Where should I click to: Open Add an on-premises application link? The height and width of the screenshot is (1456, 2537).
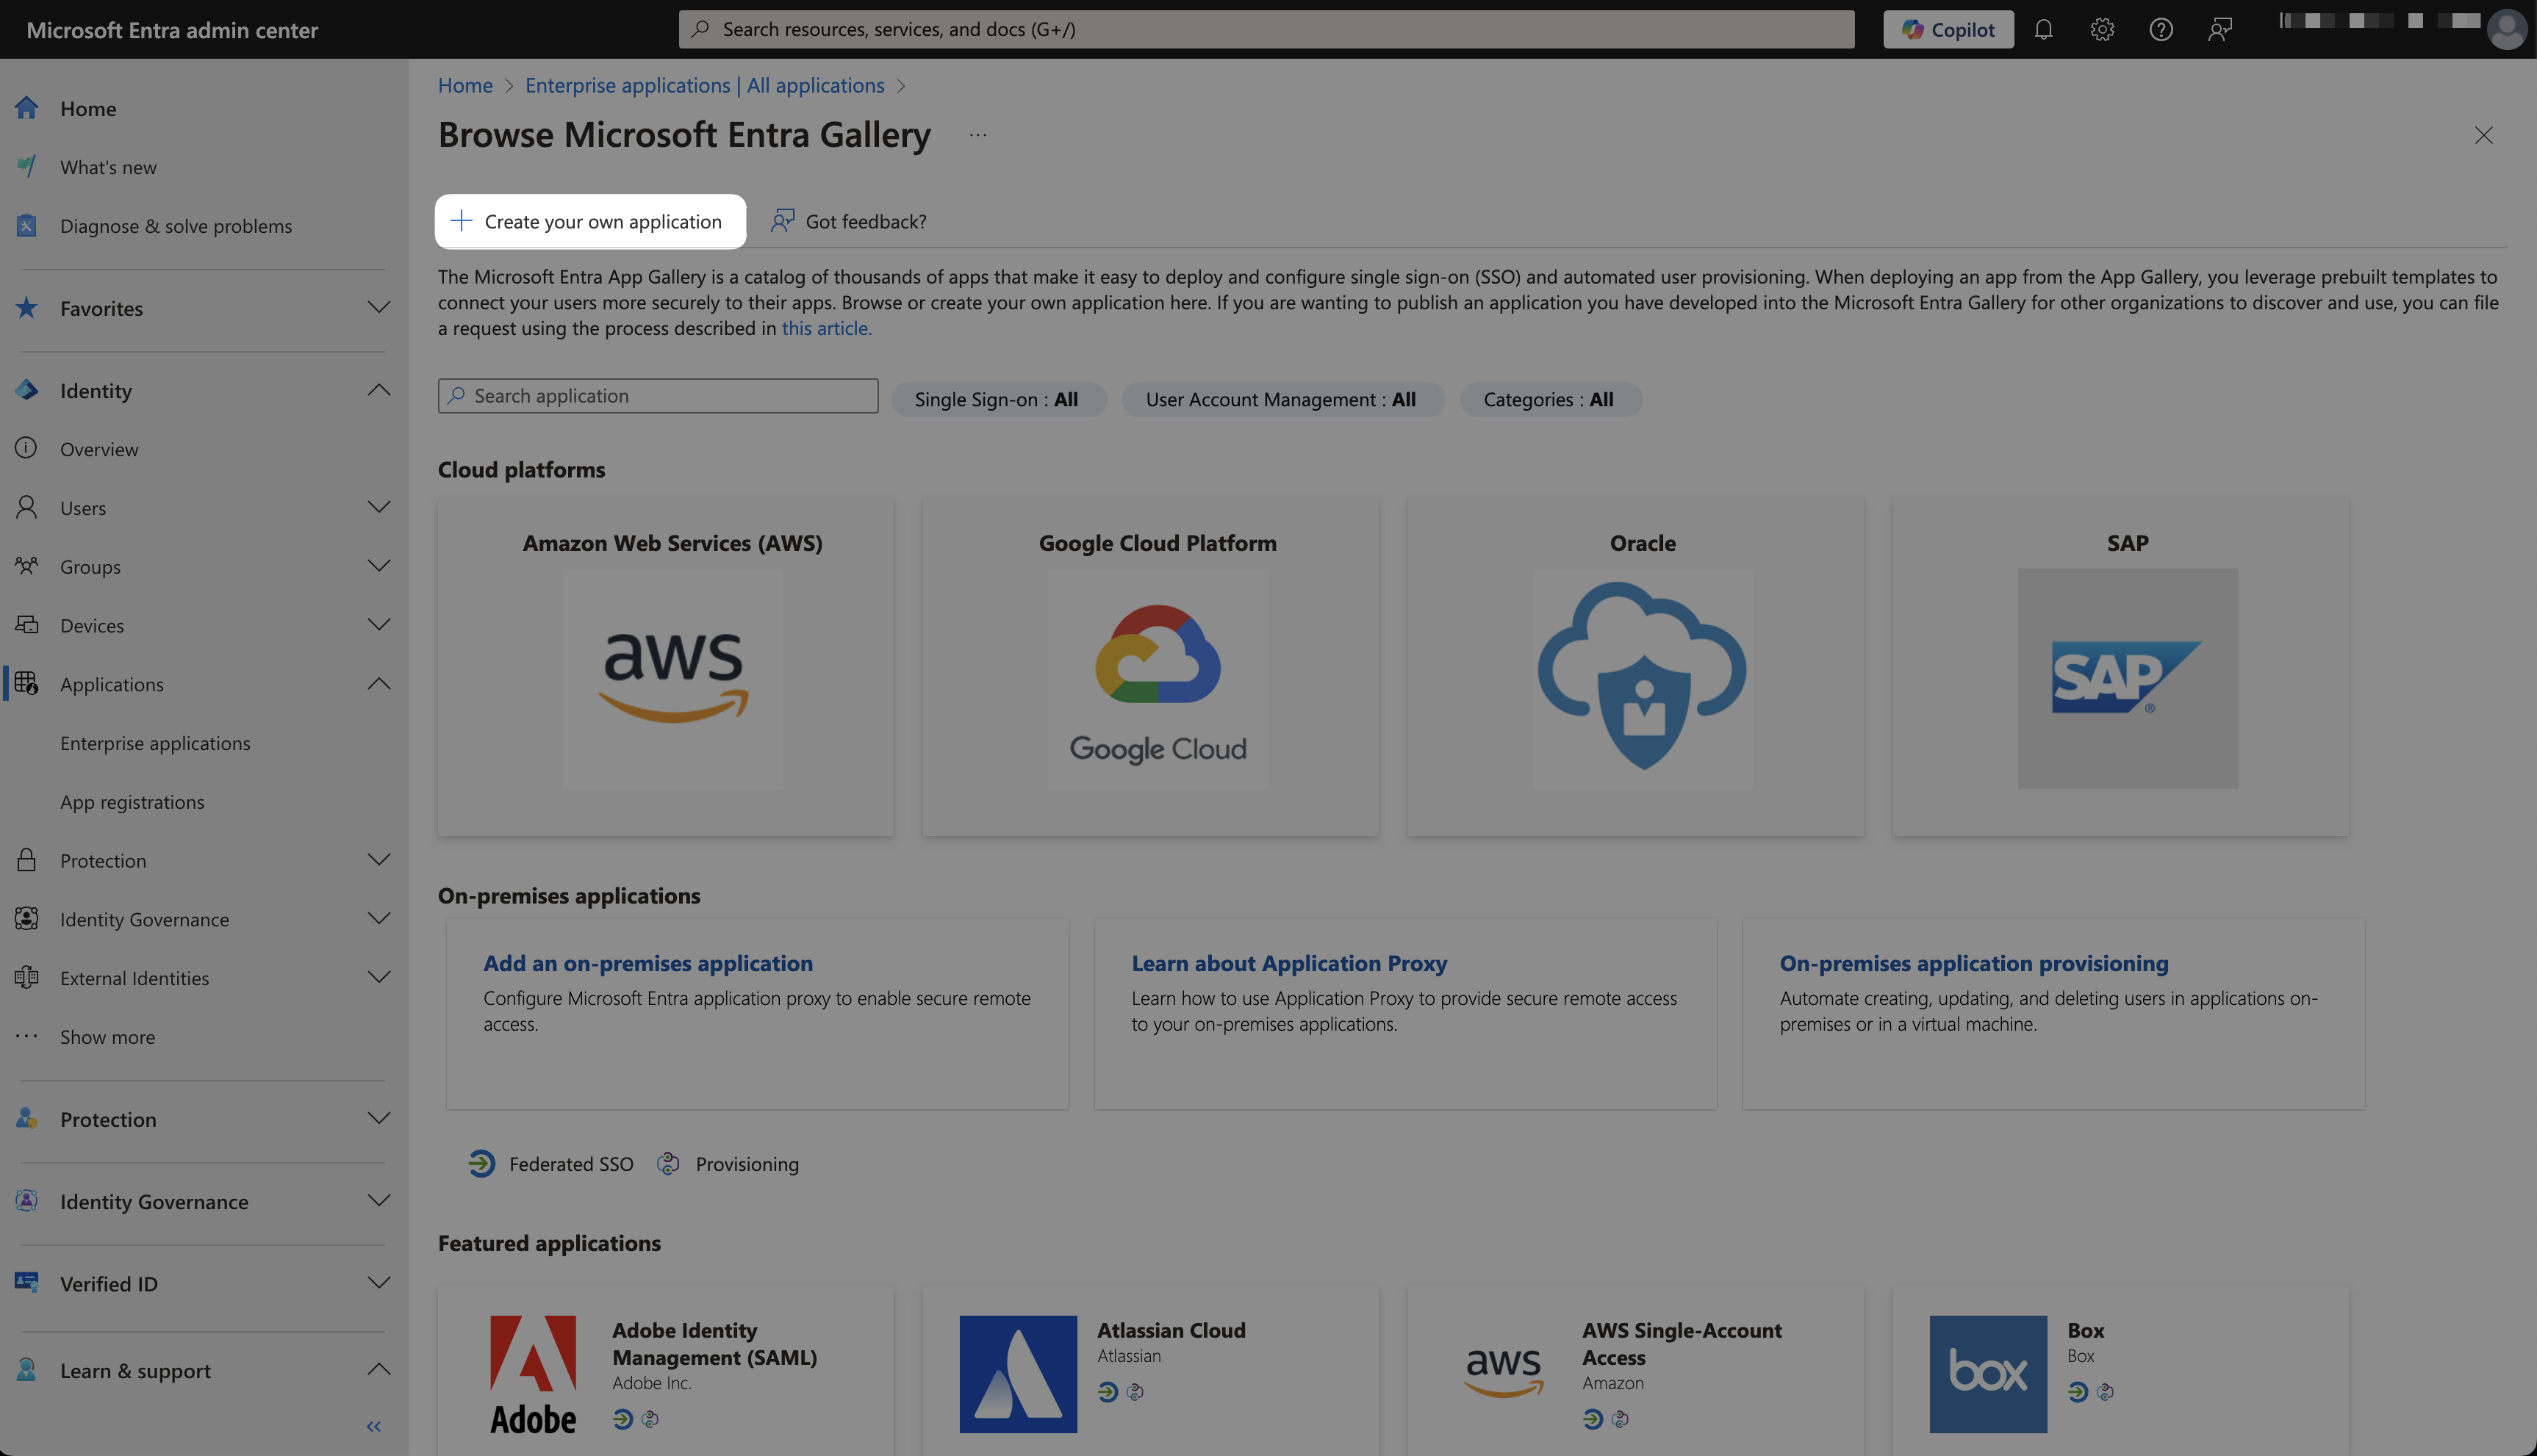coord(647,963)
